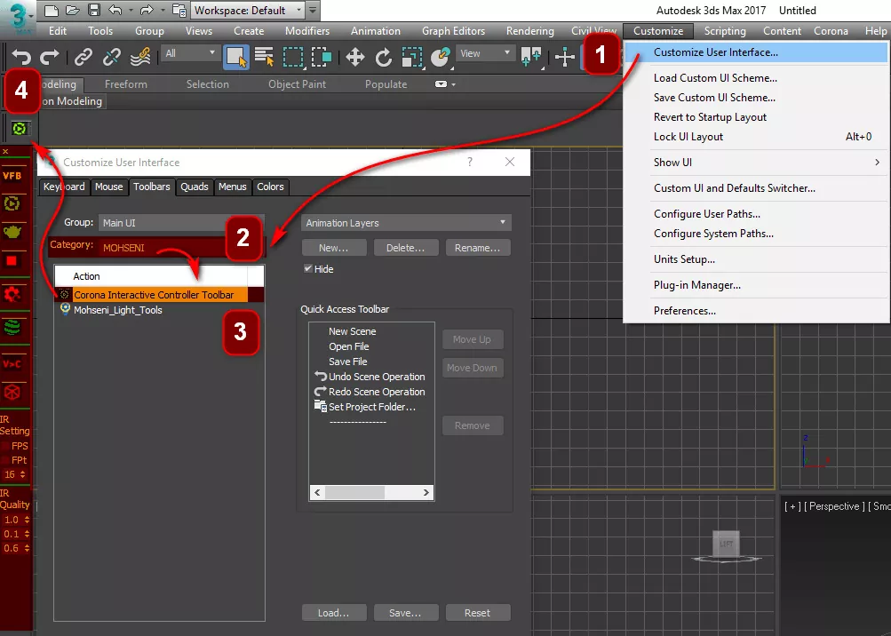Click the green Corona interactive toolbar icon
This screenshot has height=636, width=891.
[18, 129]
